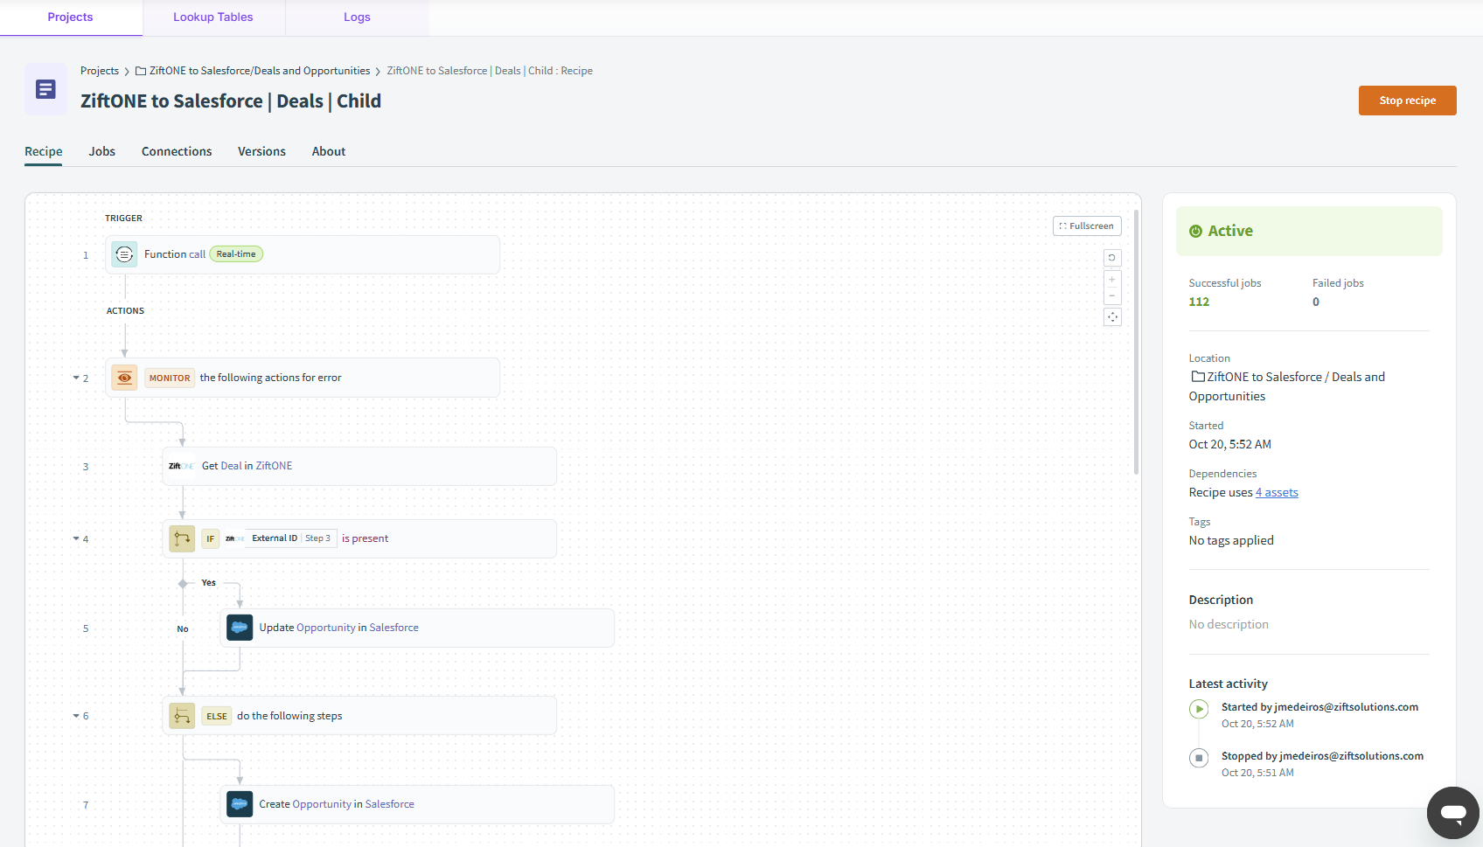This screenshot has width=1483, height=847.
Task: Click the Salesforce icon on Update Opportunity step
Action: coord(240,628)
